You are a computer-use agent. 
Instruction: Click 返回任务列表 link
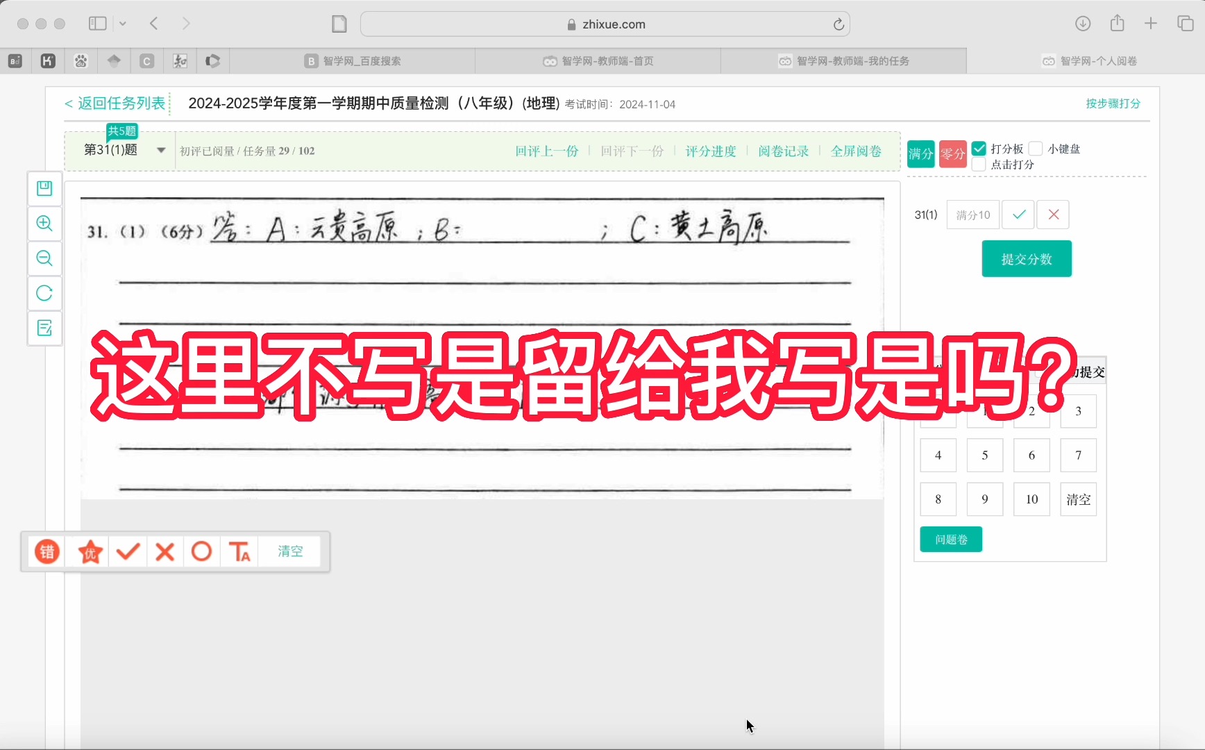115,103
